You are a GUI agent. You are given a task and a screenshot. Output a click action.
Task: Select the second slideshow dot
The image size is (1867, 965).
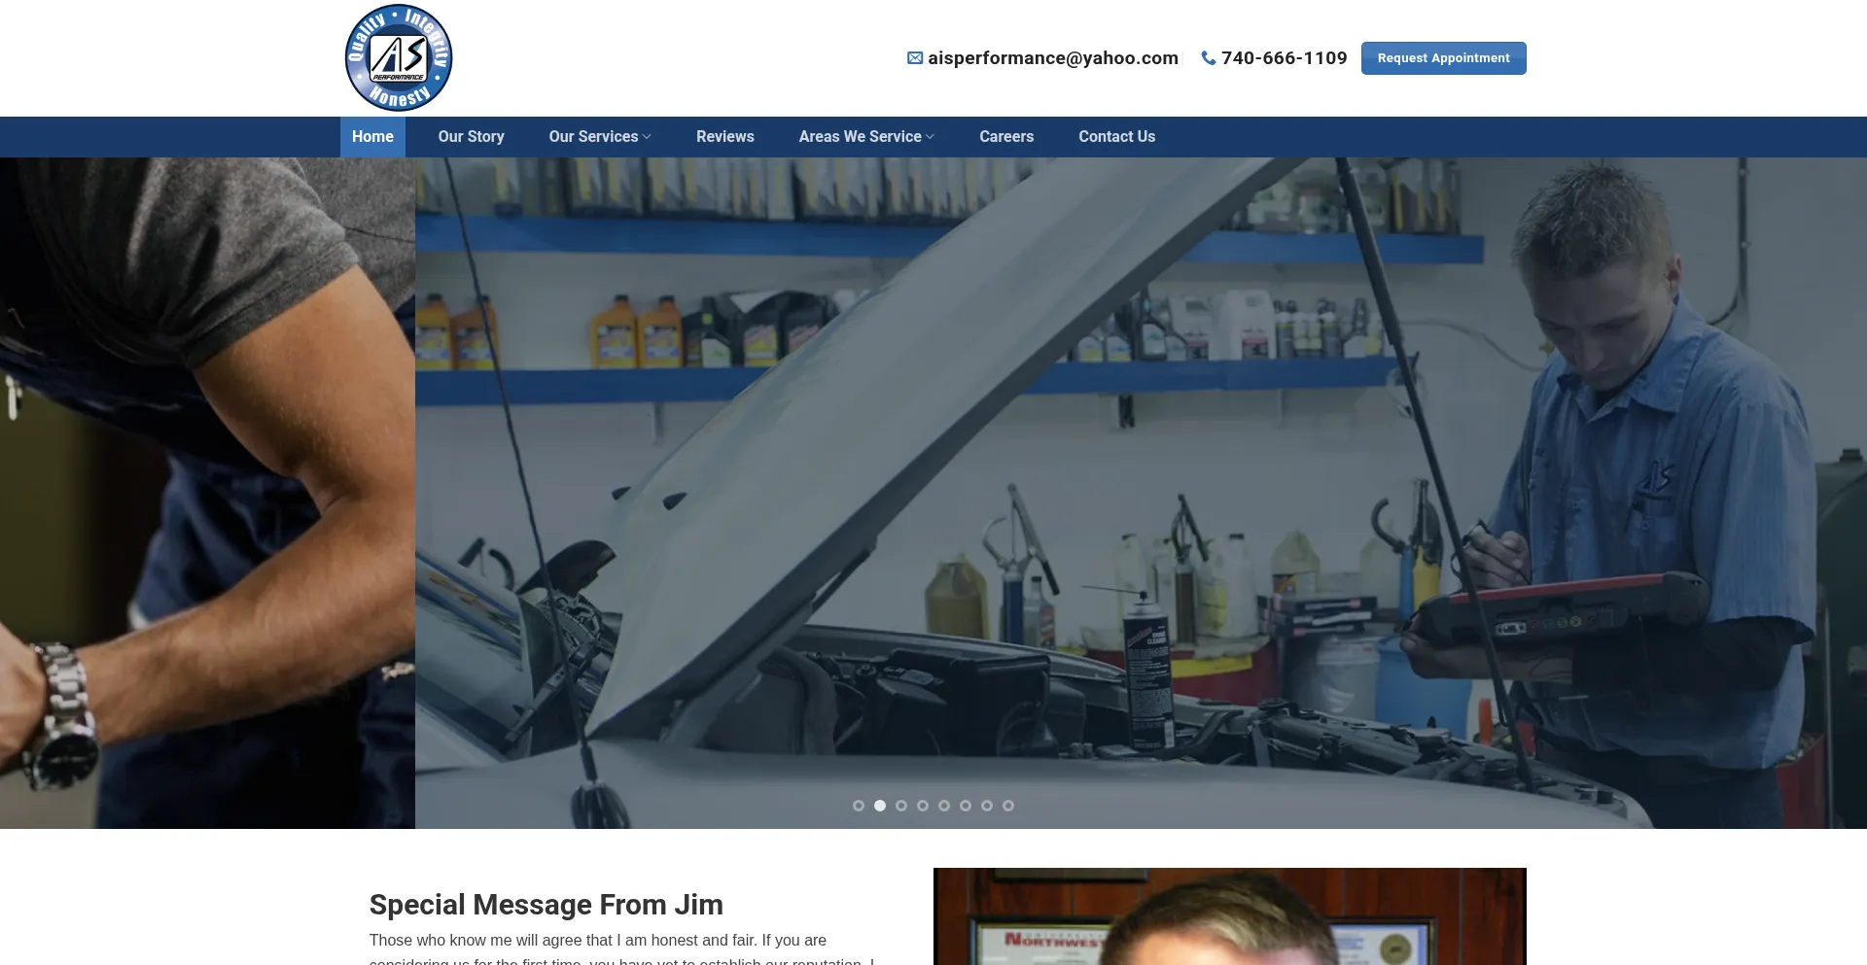coord(880,806)
